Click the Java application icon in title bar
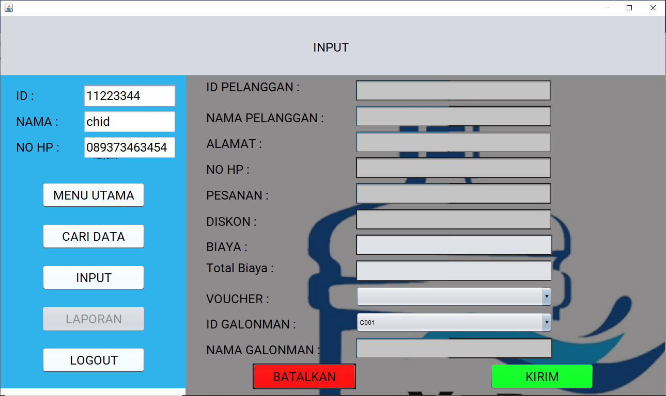Viewport: 666px width, 396px height. [9, 8]
